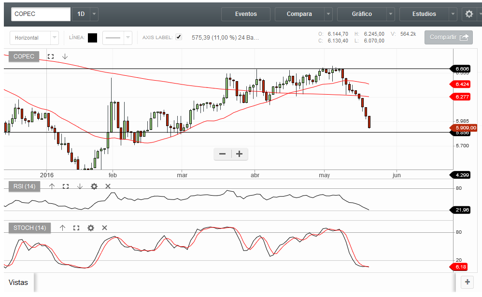482x297 pixels.
Task: Click the Compartir share button
Action: coord(448,37)
